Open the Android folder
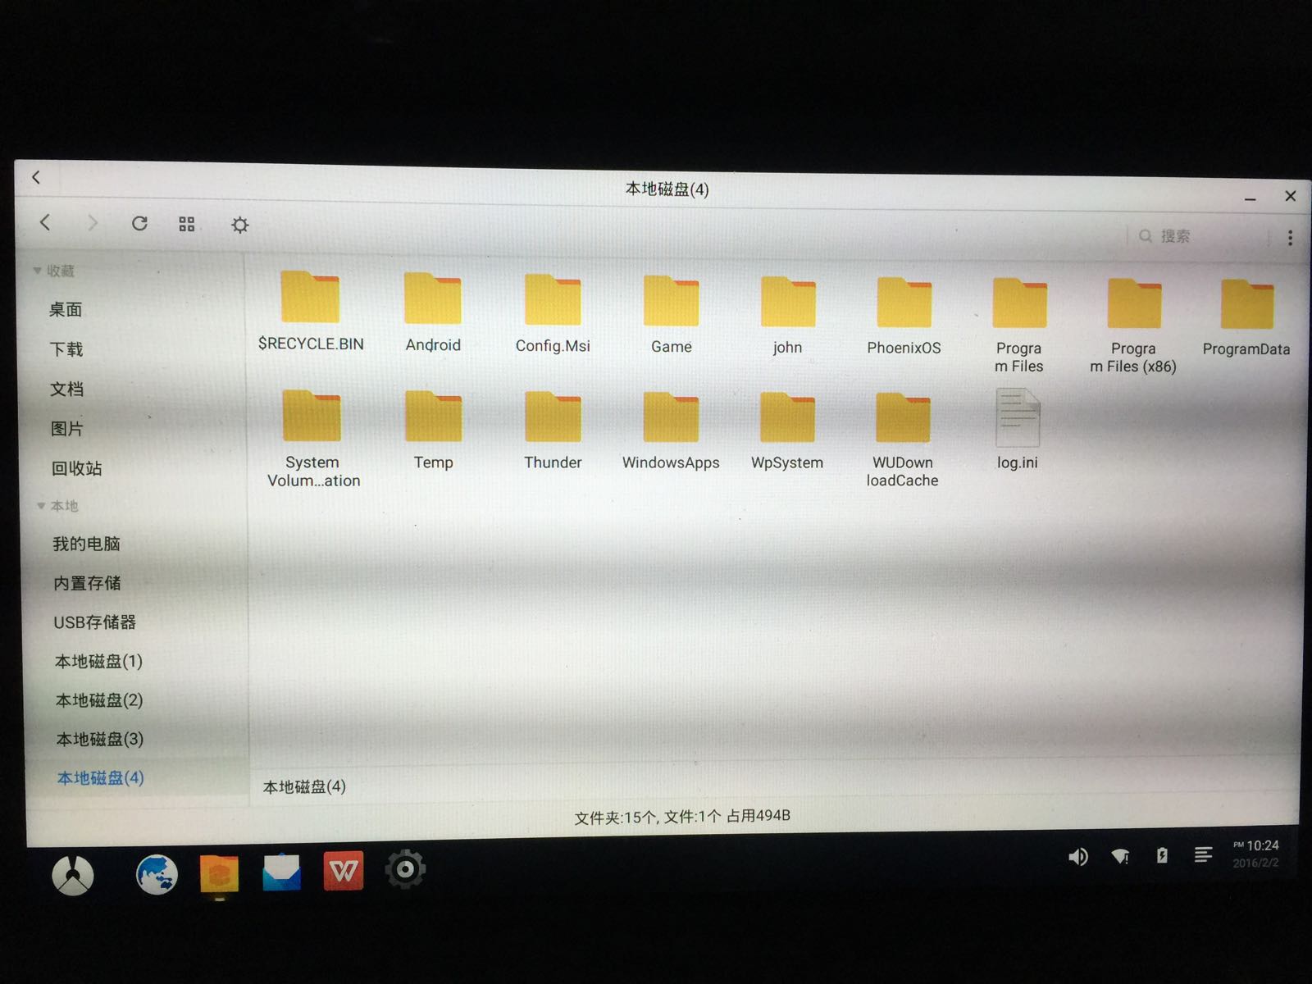Image resolution: width=1312 pixels, height=984 pixels. 433,312
